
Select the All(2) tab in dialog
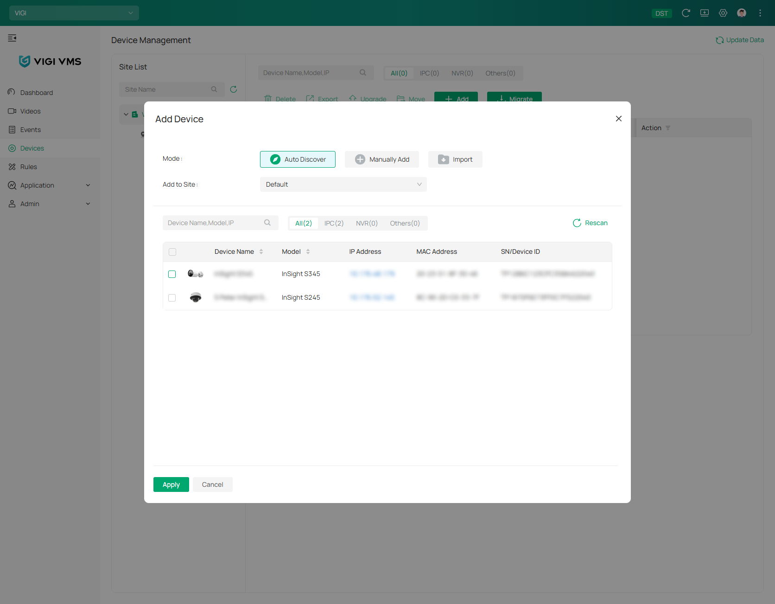[304, 223]
